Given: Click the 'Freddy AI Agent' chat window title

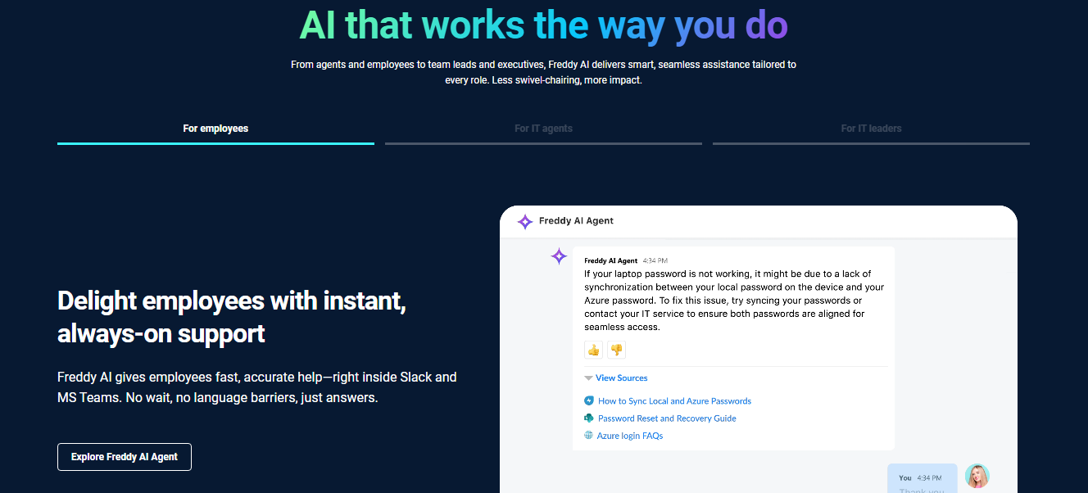Looking at the screenshot, I should tap(576, 221).
